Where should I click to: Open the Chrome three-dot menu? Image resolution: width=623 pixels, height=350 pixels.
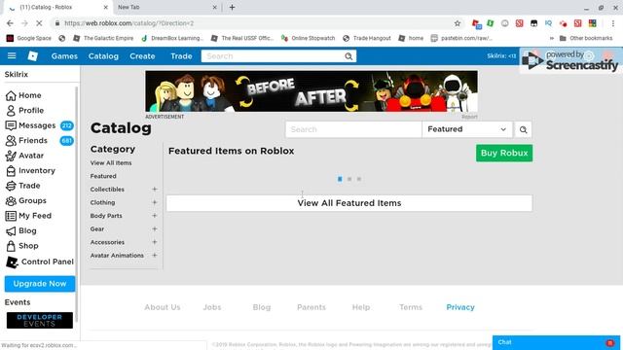coord(613,23)
